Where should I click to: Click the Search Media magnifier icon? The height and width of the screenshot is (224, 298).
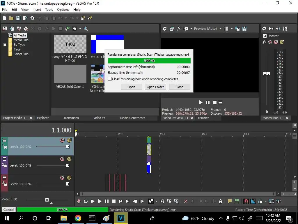click(86, 29)
